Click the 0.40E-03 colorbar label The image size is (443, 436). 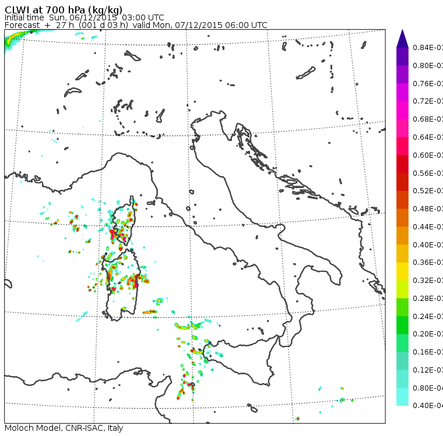click(x=428, y=244)
